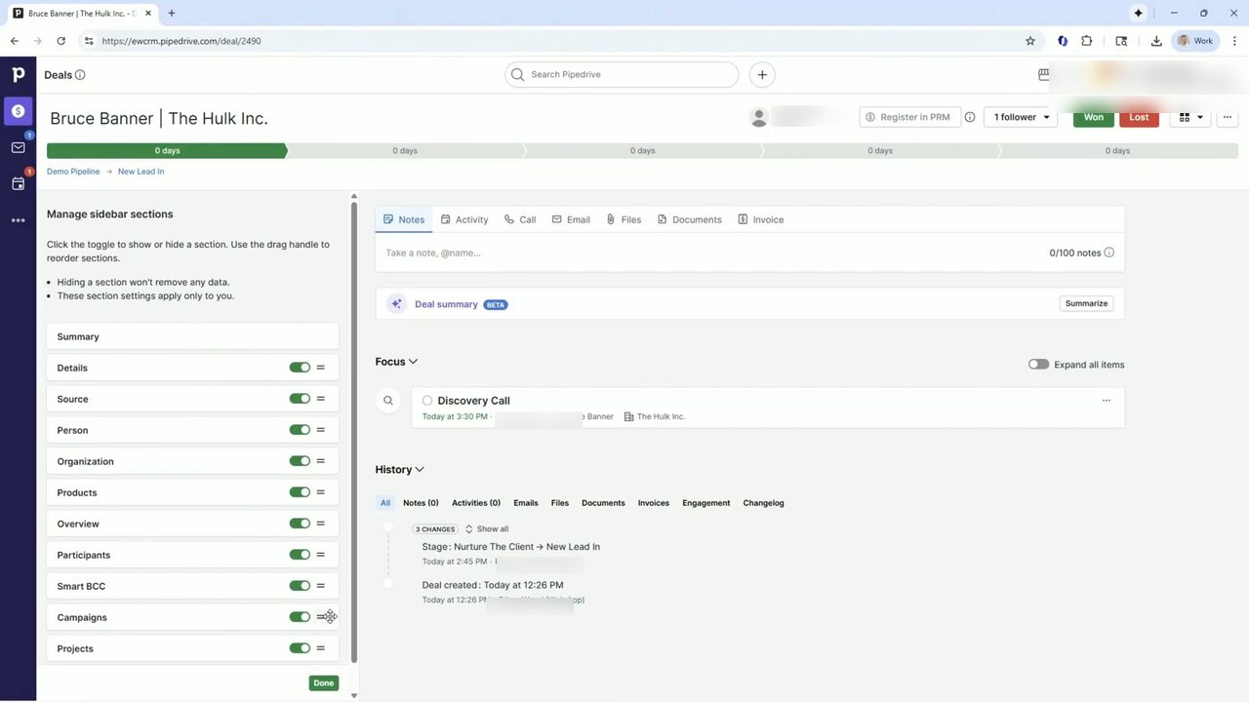Mark Discovery Call activity as done

pyautogui.click(x=427, y=401)
